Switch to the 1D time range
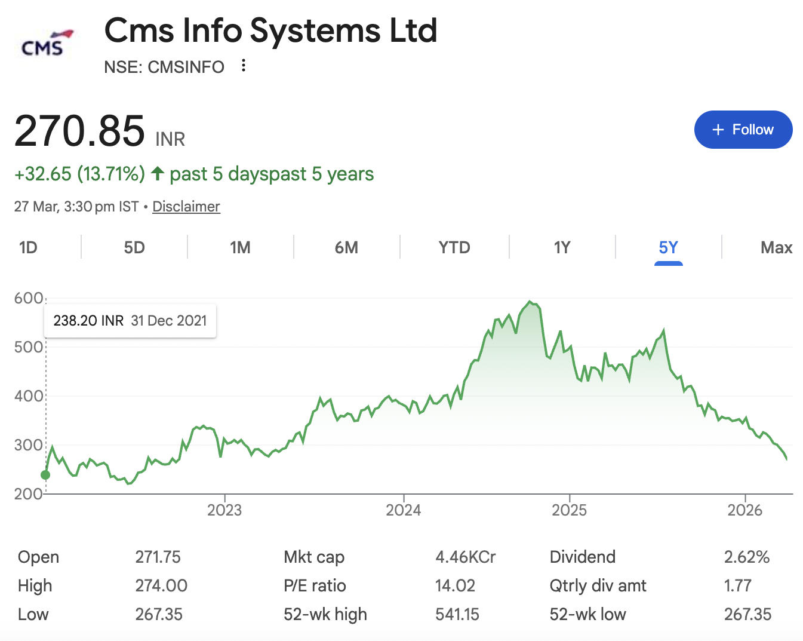803x641 pixels. coord(28,247)
